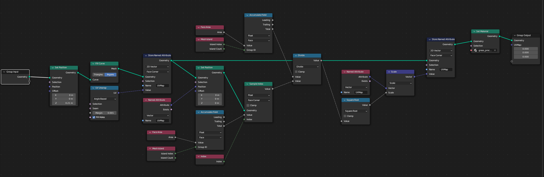
Task: Click the UVMap name field in Named Attribute beside Scale
Action: [361, 92]
